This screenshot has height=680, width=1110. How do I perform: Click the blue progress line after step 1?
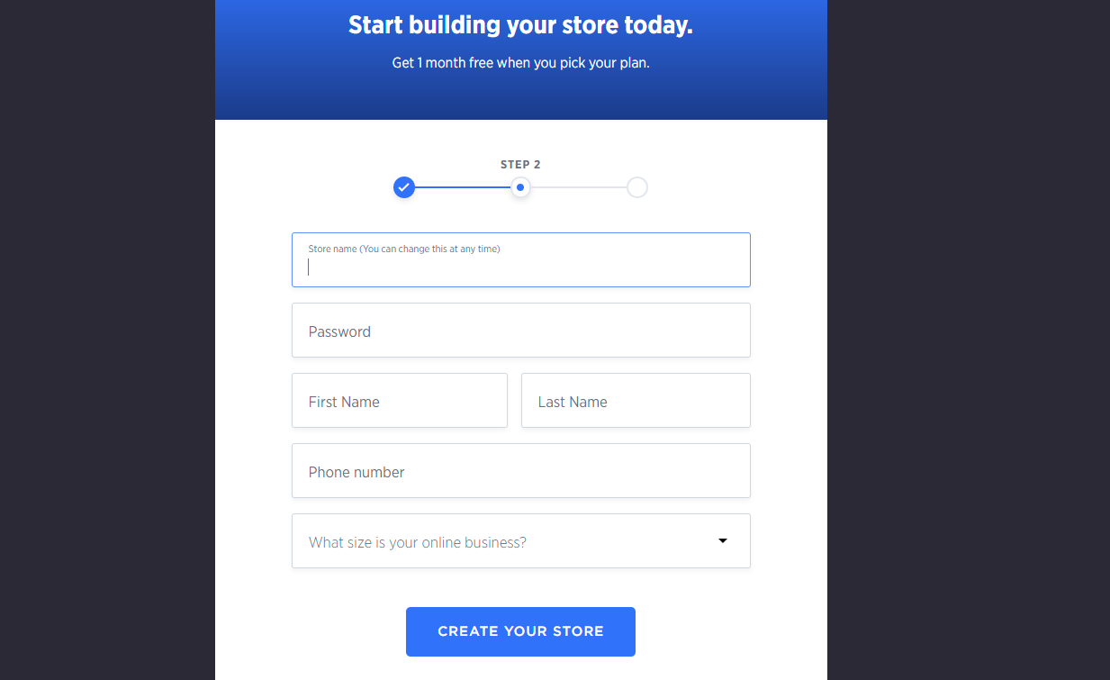tap(462, 187)
